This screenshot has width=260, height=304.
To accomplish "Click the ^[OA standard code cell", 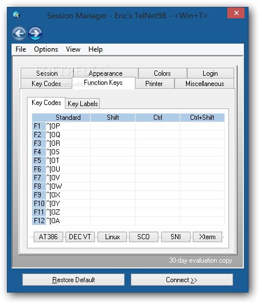I will click(x=68, y=221).
